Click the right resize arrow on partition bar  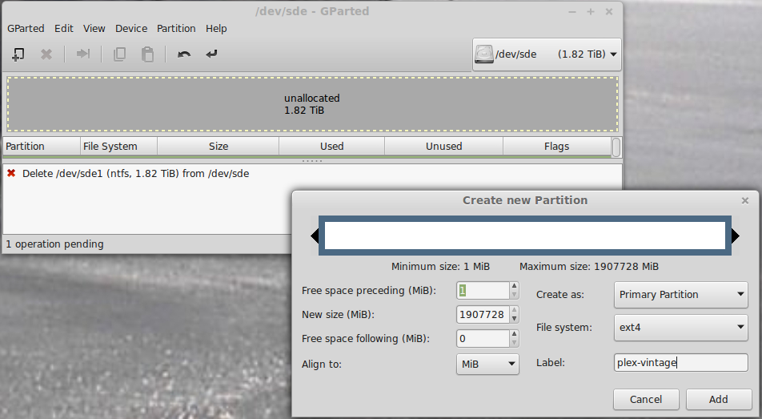[x=736, y=236]
